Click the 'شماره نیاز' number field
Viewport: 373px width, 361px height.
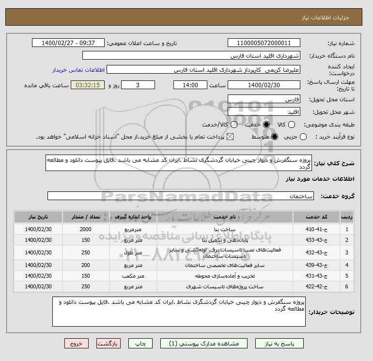click(264, 43)
